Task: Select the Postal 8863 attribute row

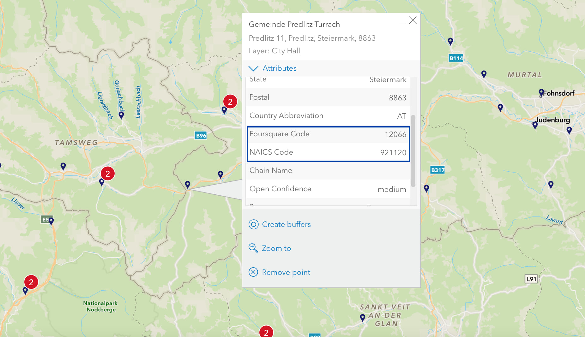Action: (328, 97)
